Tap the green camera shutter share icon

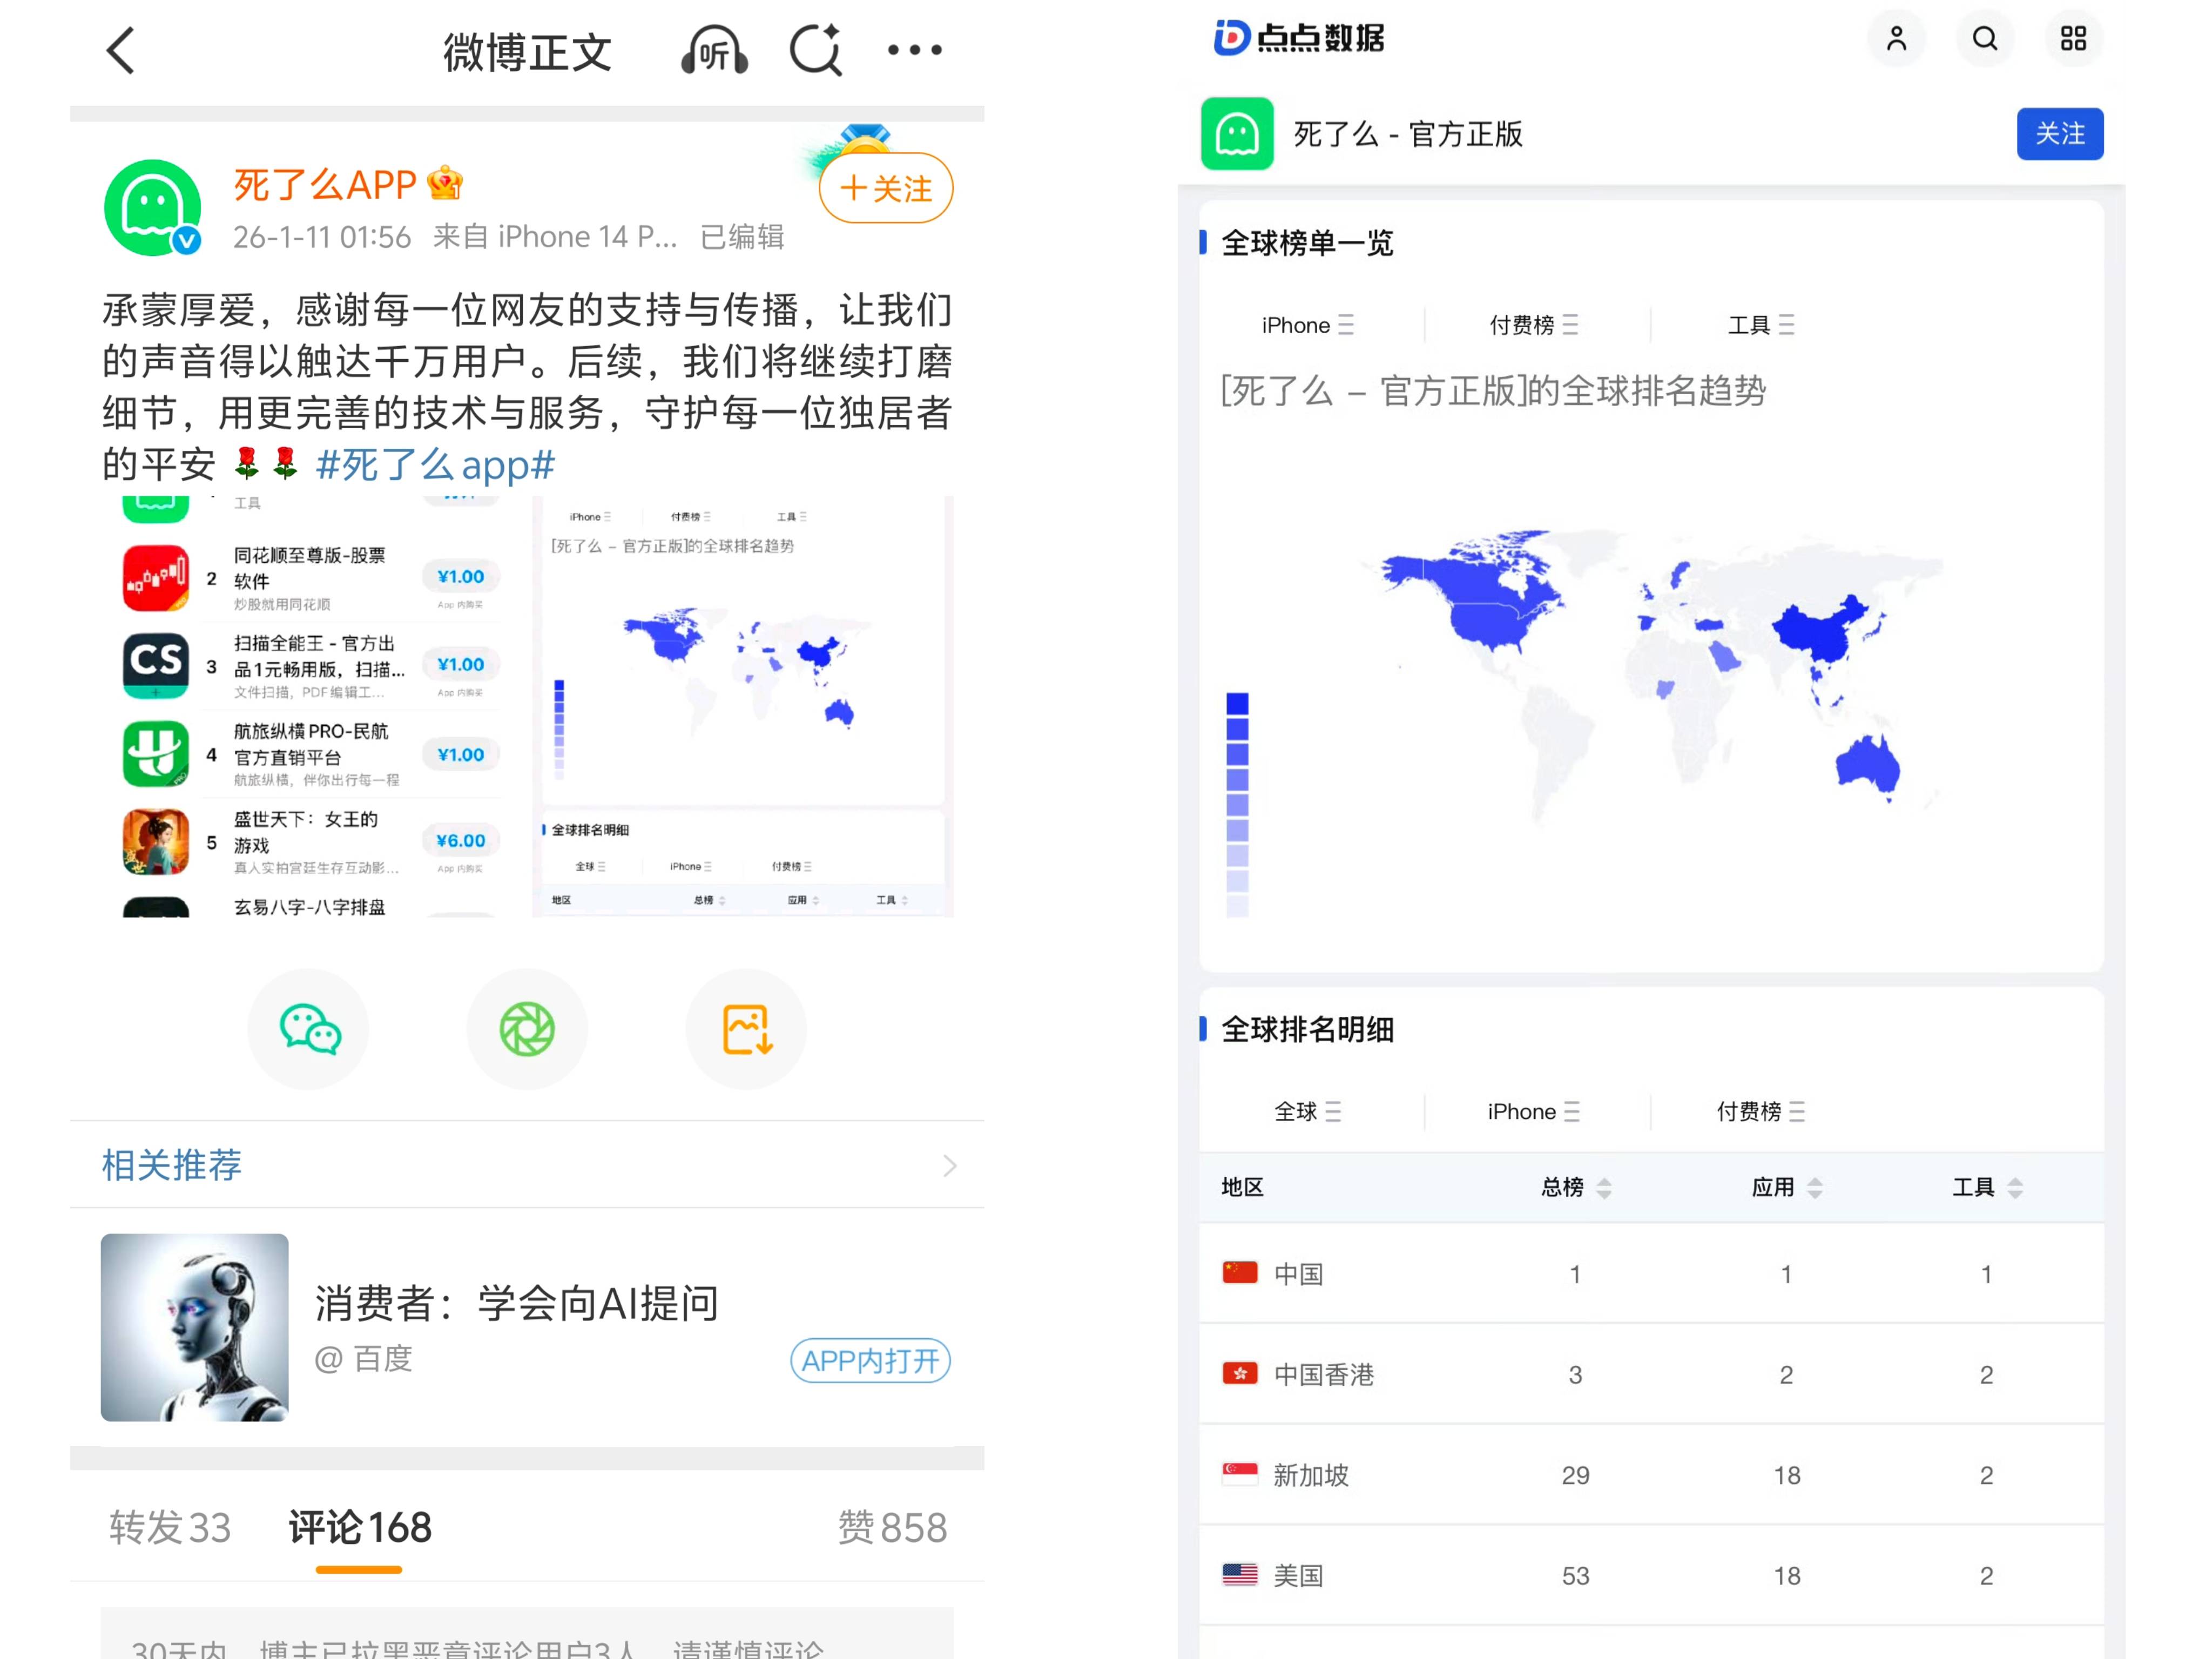pos(527,1029)
